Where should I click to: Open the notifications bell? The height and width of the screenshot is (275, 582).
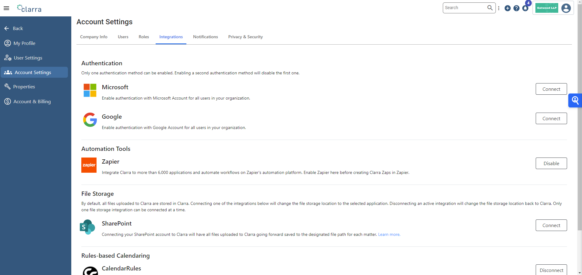tap(525, 8)
